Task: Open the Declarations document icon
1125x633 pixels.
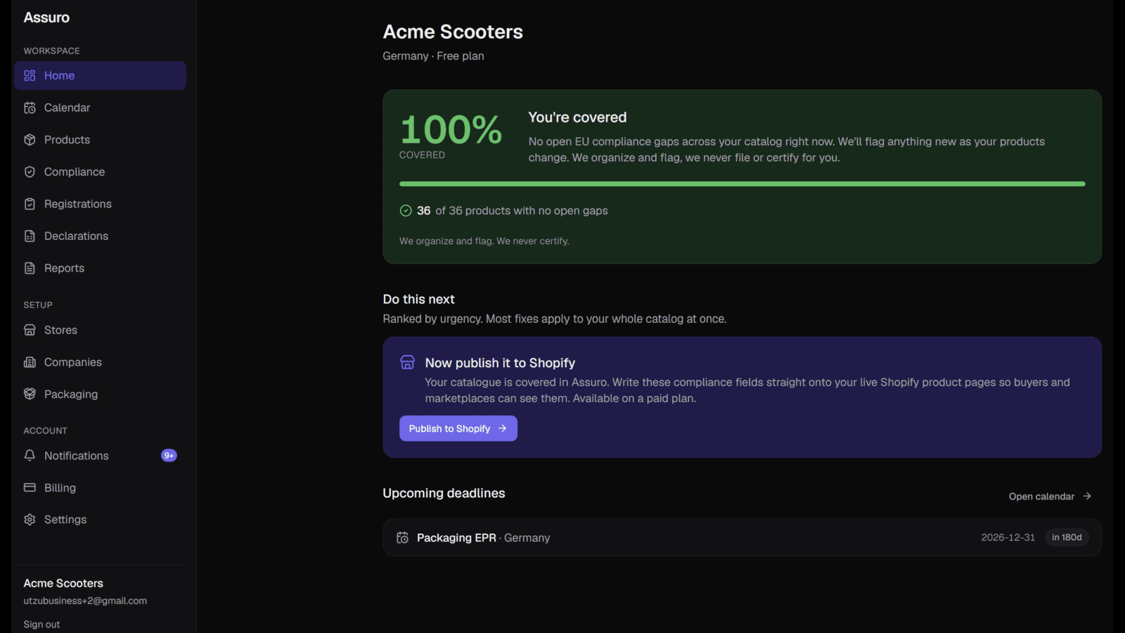Action: [x=30, y=236]
